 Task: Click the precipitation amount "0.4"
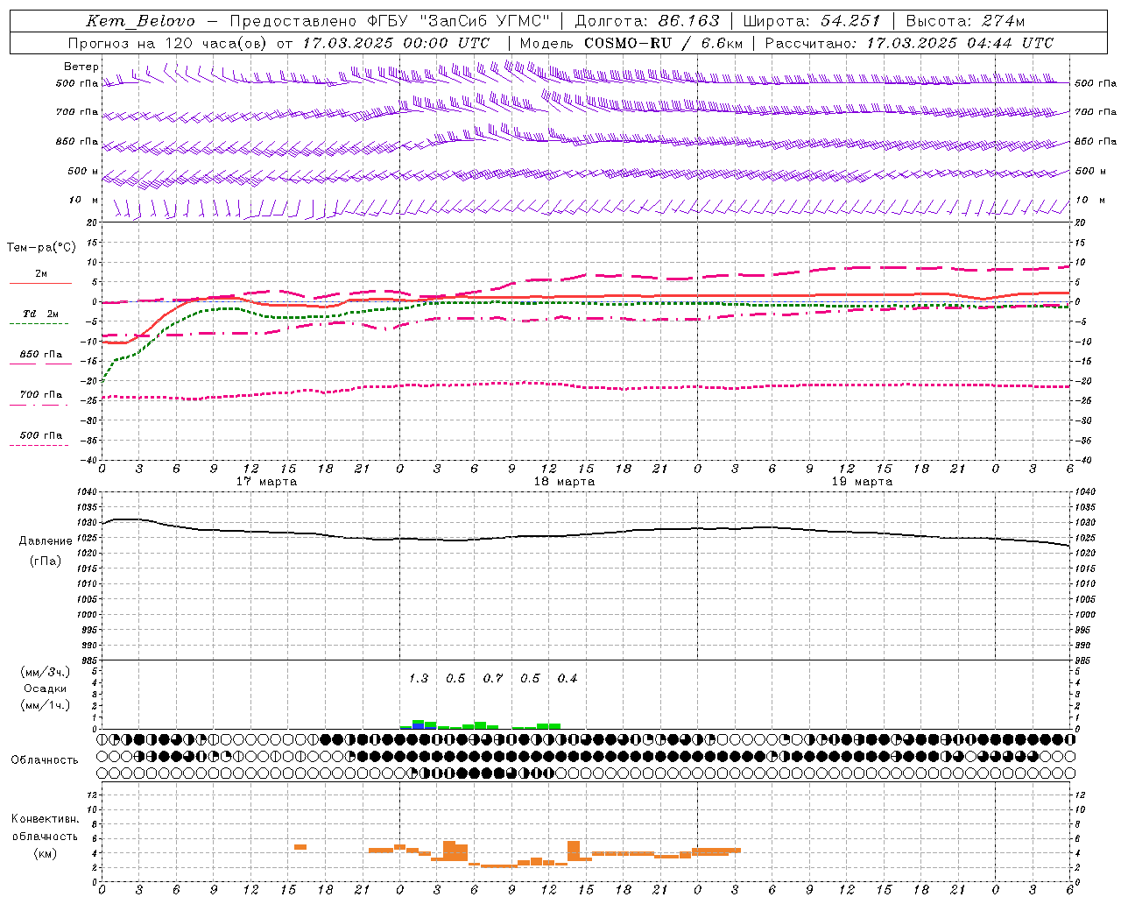click(568, 679)
